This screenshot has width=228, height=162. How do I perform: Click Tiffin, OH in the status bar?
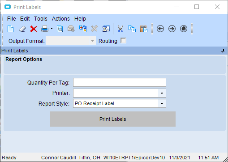coord(89,158)
